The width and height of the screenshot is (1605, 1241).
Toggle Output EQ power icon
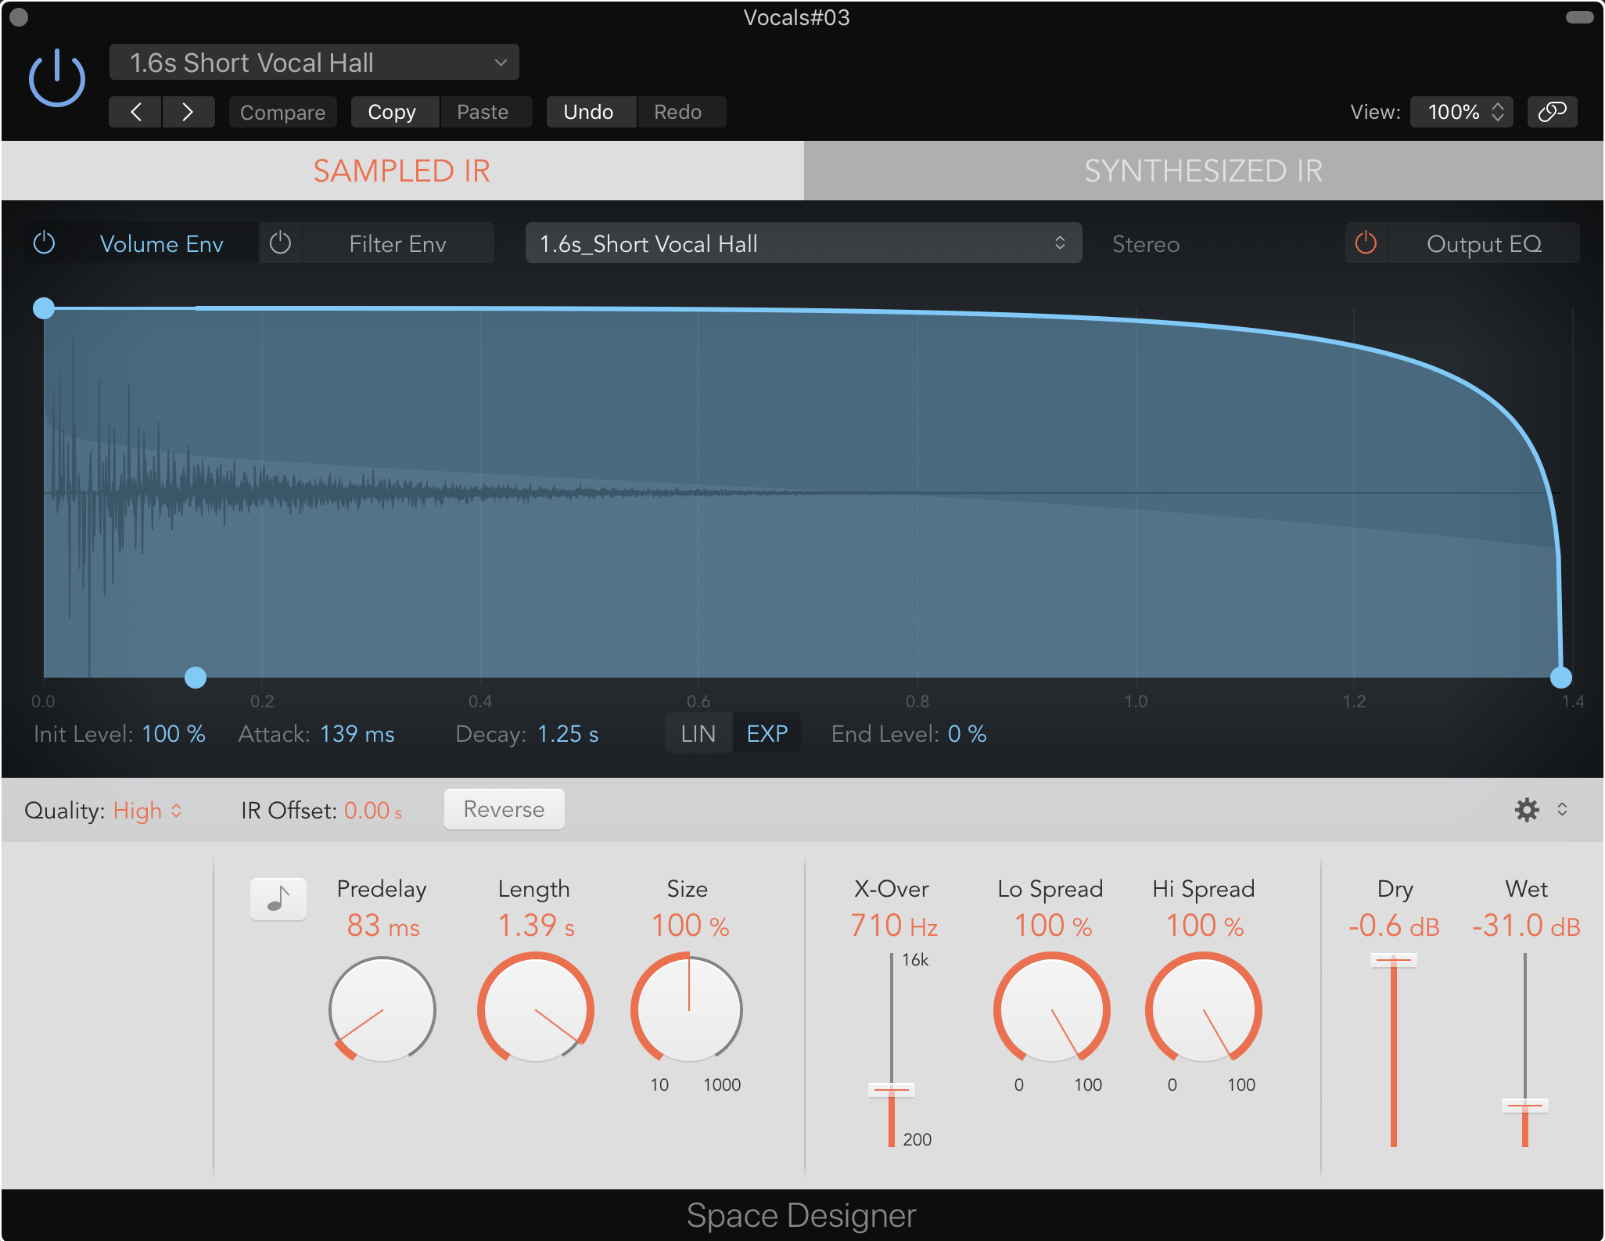(1366, 243)
